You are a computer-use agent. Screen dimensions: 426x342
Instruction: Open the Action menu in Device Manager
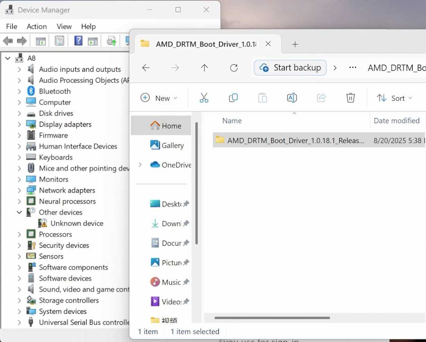(37, 26)
